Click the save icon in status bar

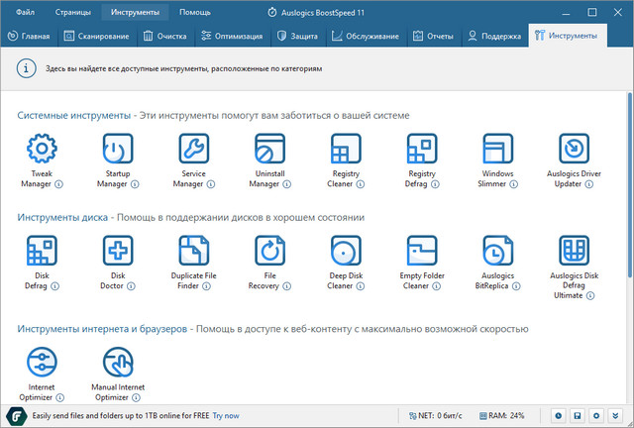[x=578, y=416]
